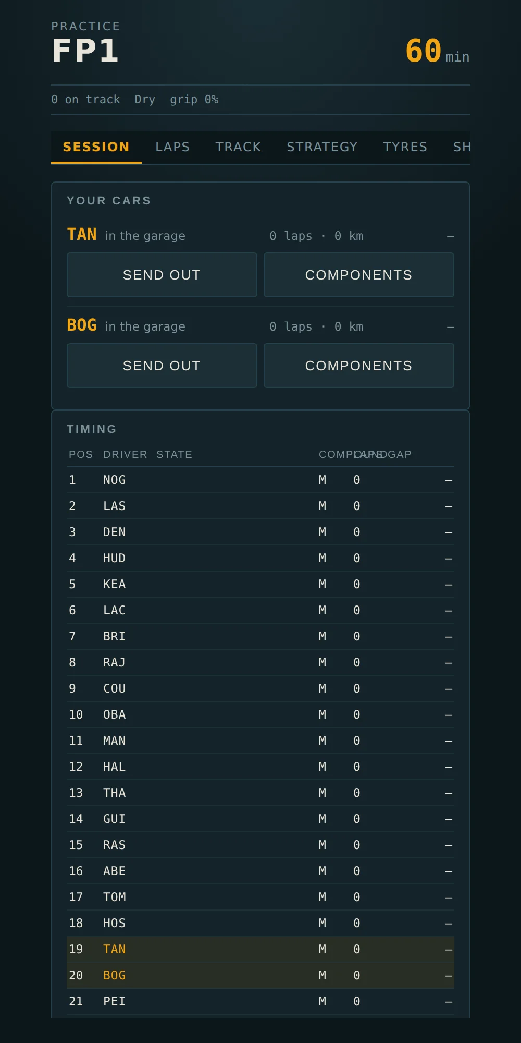Switch to the LAPS tab
Viewport: 521px width, 1043px height.
tap(172, 147)
